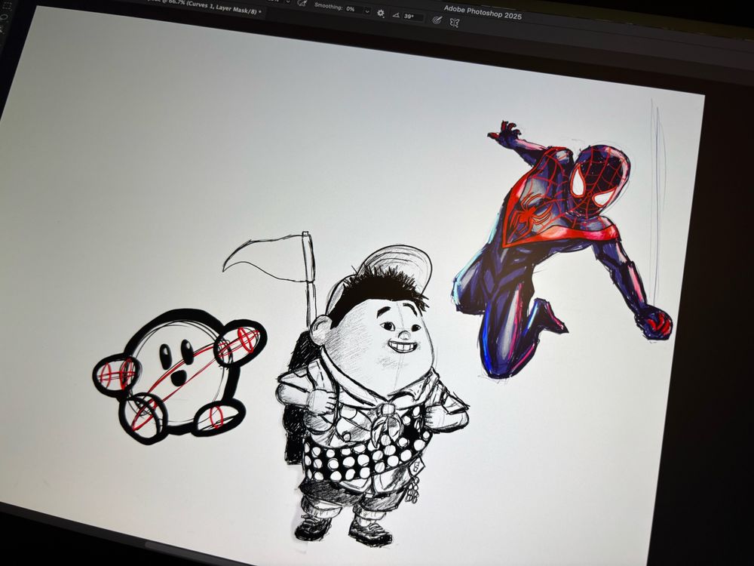Open the smoothing options gear icon
Image resolution: width=754 pixels, height=566 pixels.
point(381,13)
